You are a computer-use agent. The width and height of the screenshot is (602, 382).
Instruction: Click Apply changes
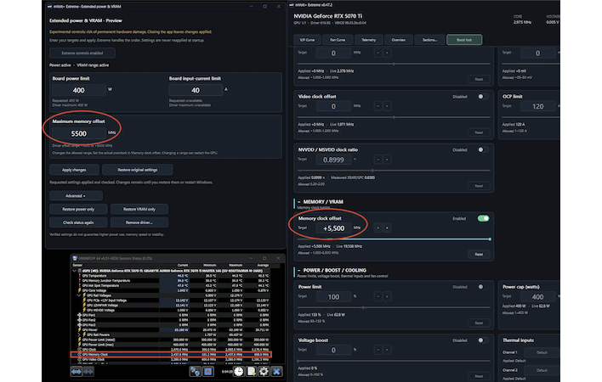(74, 170)
